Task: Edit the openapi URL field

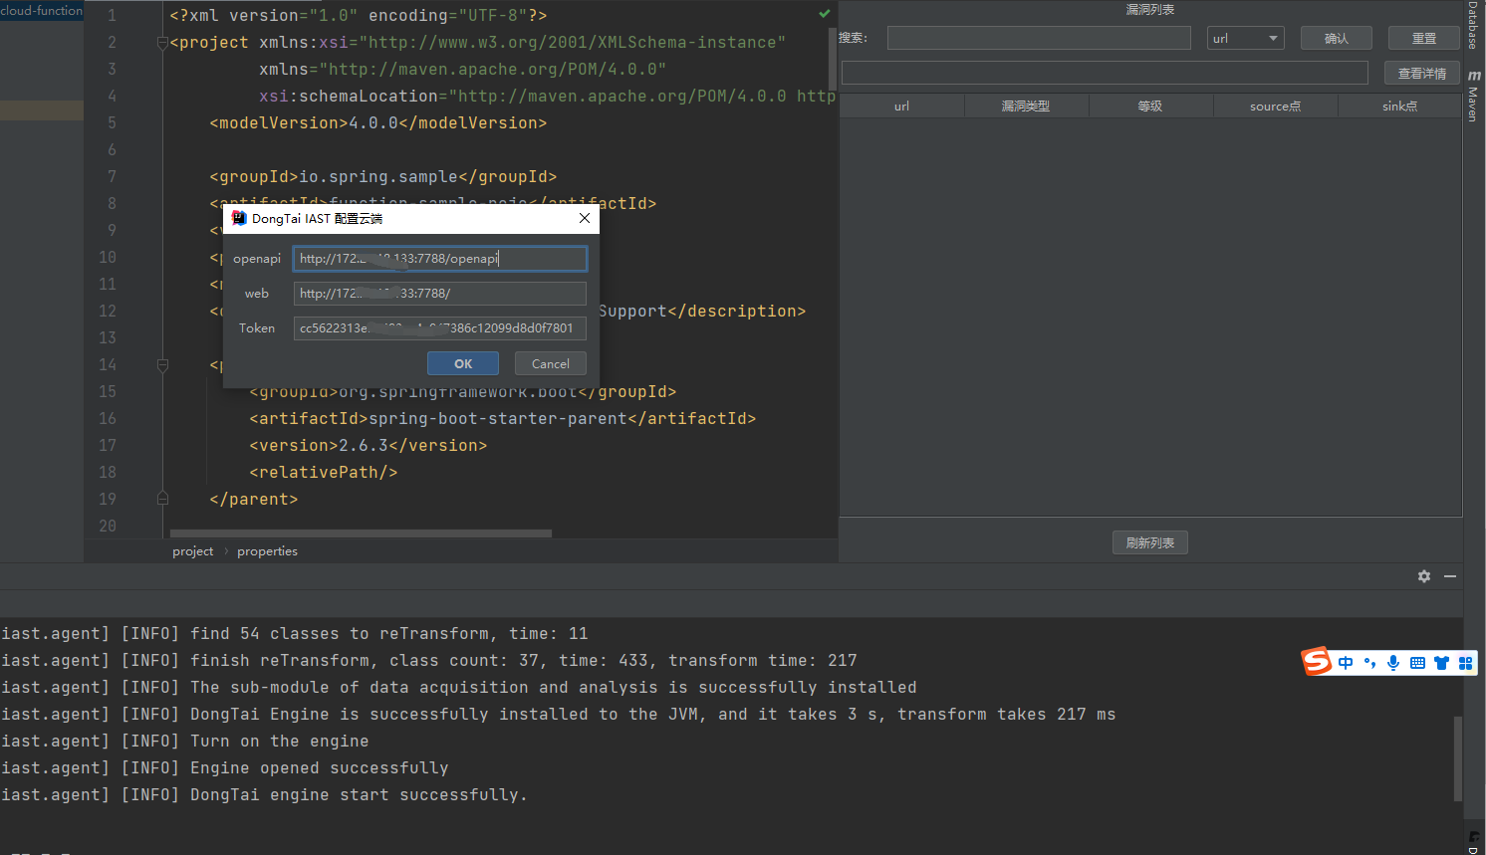Action: pyautogui.click(x=439, y=259)
